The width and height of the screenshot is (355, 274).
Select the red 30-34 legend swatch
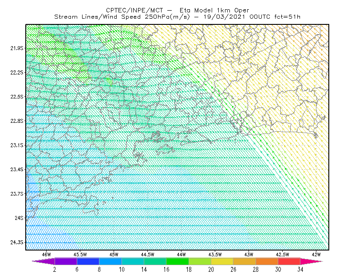click(x=289, y=261)
